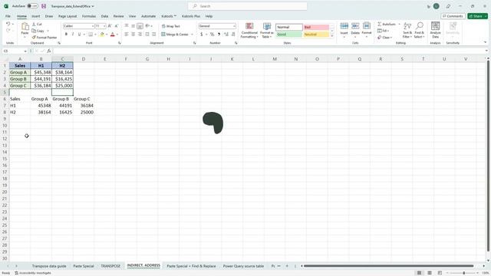Viewport: 491px width, 276px height.
Task: Click the zoom slider handle
Action: [464, 273]
